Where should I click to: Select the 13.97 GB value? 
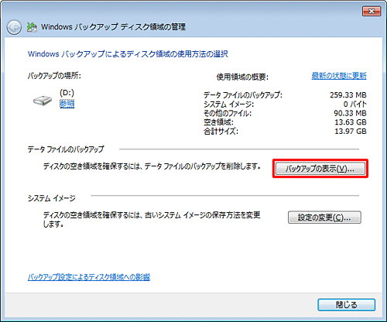tap(351, 131)
